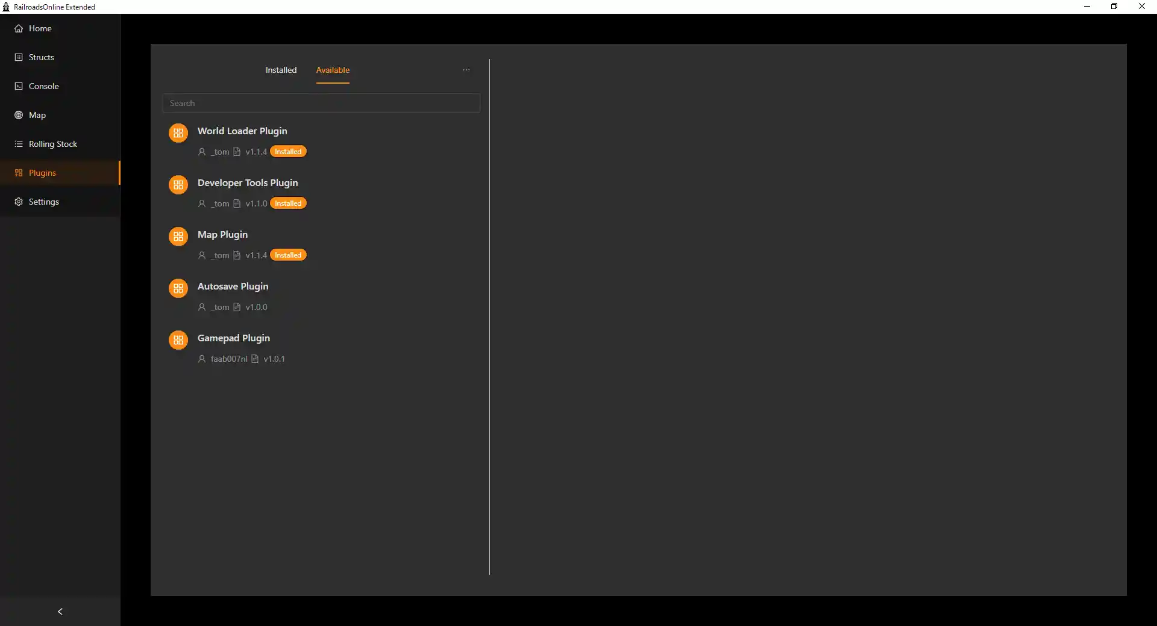Click author name faab007nl
Image resolution: width=1157 pixels, height=626 pixels.
coord(229,359)
